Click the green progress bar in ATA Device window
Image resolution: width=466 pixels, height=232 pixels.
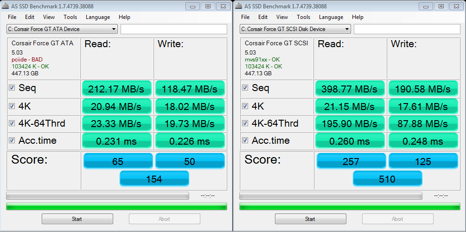click(x=116, y=207)
